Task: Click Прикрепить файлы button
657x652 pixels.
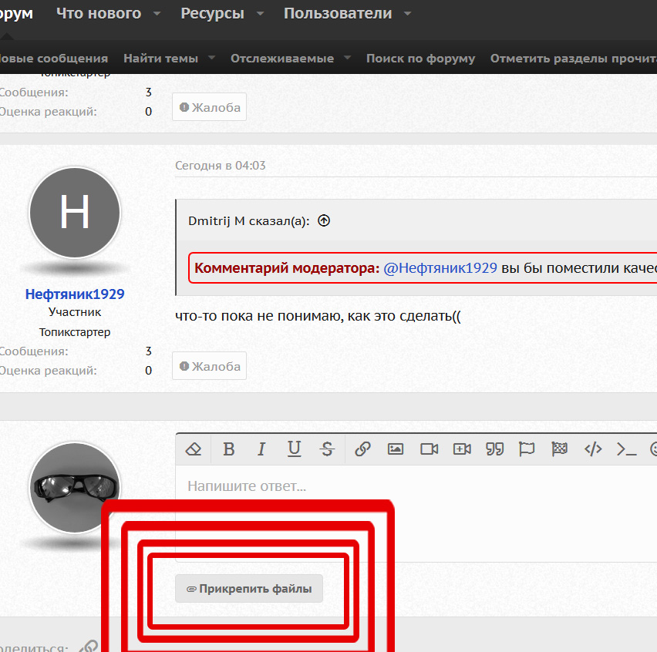Action: [x=249, y=588]
